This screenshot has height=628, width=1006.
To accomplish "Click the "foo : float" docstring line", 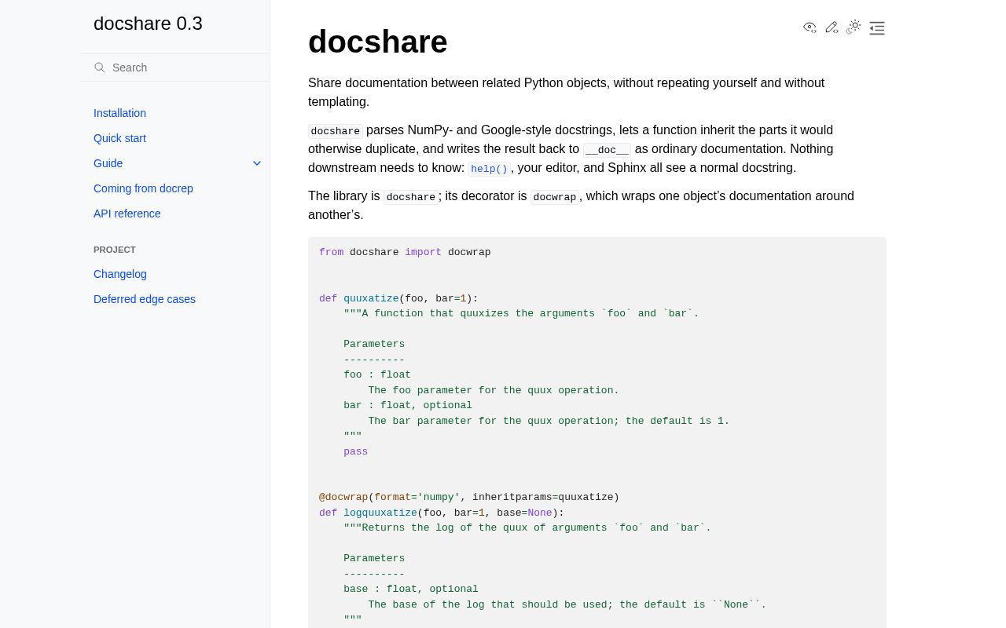I will pos(377,374).
